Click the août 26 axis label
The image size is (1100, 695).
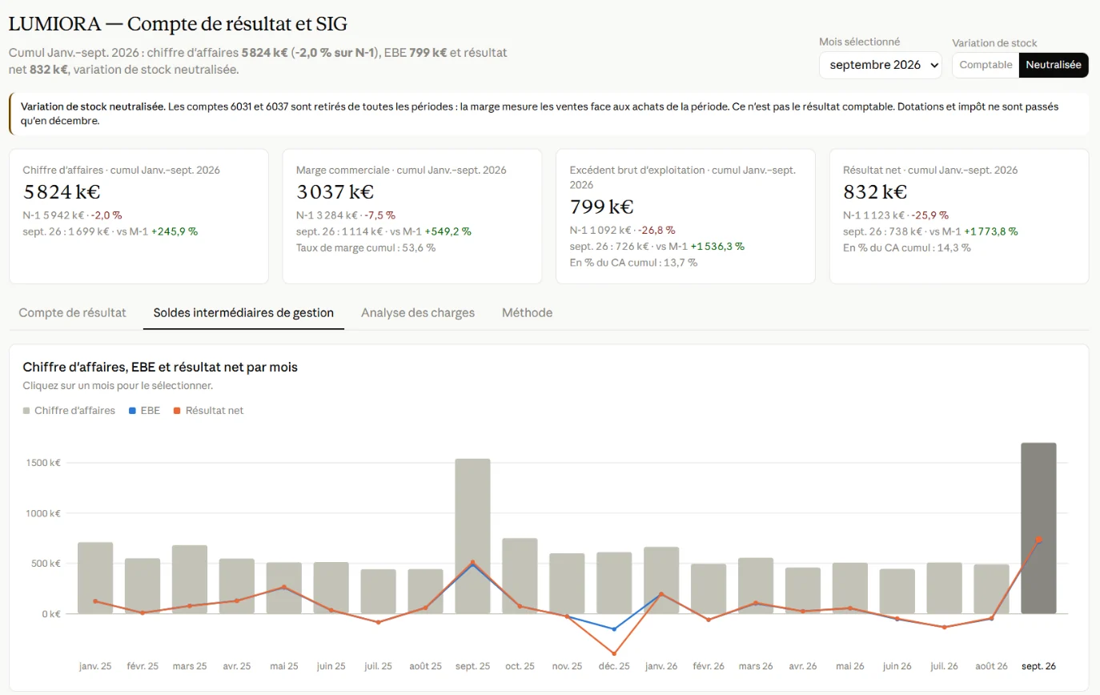[x=991, y=666]
